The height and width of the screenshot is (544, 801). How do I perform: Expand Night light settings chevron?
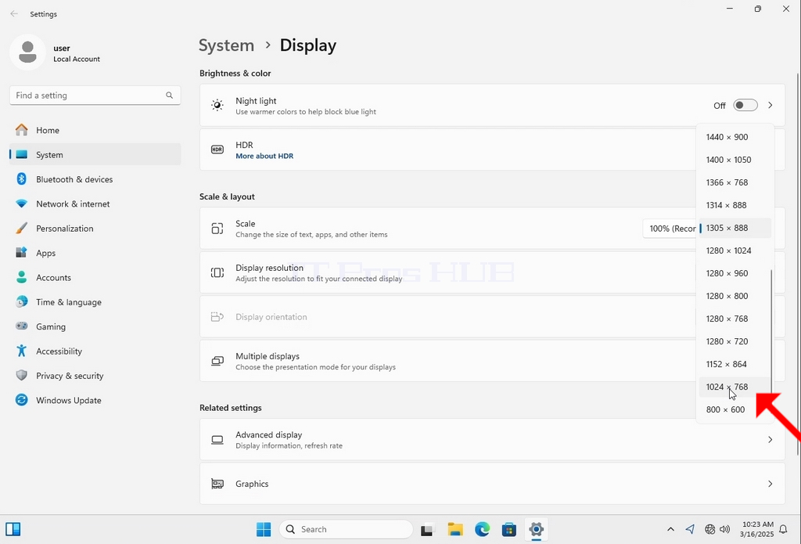tap(770, 106)
